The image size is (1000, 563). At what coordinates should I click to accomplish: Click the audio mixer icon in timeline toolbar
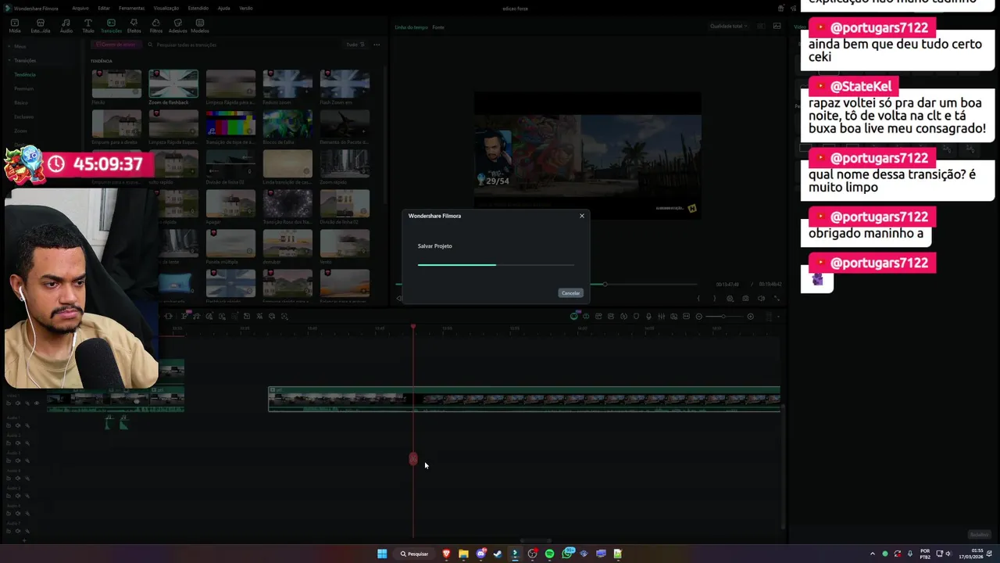pyautogui.click(x=661, y=317)
